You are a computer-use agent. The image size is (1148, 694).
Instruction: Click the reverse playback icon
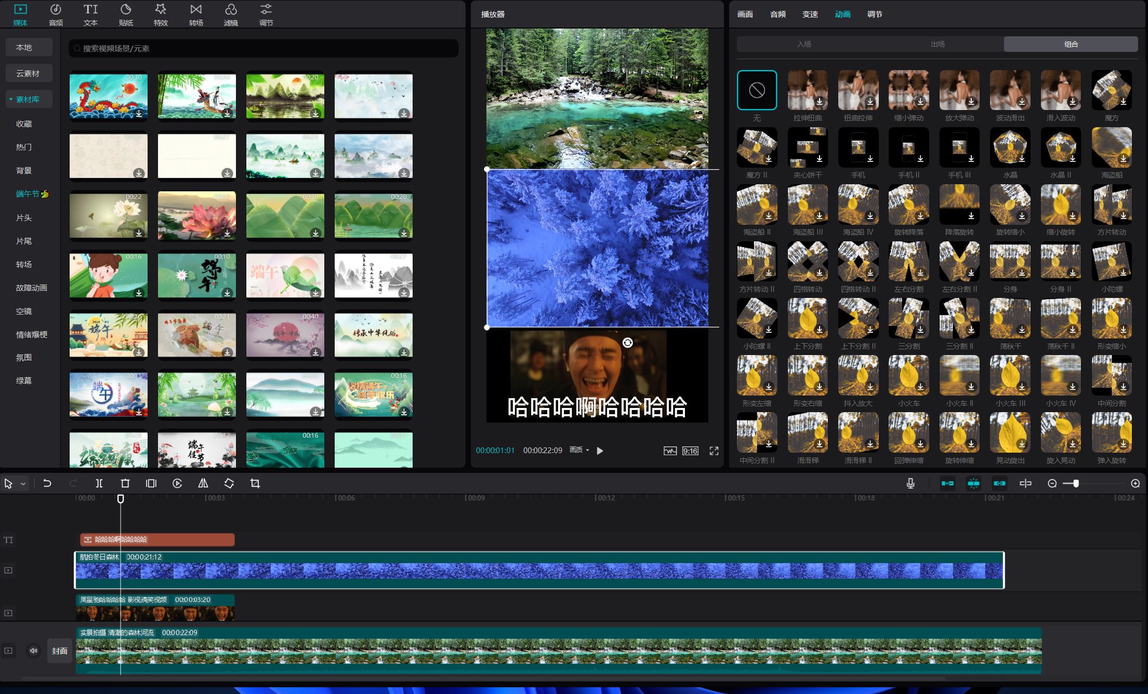click(x=177, y=483)
